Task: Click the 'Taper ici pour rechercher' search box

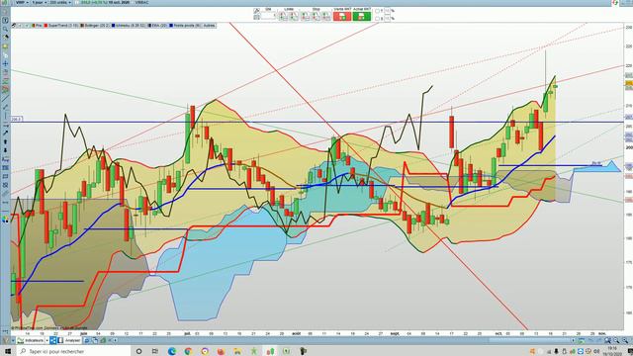Action: (x=72, y=351)
